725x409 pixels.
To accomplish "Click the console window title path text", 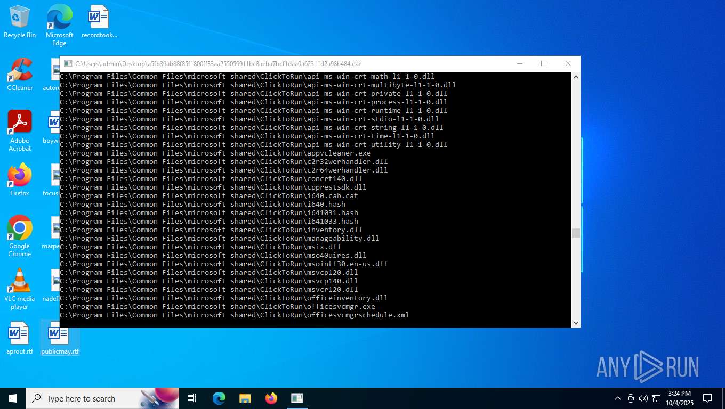I will [219, 64].
